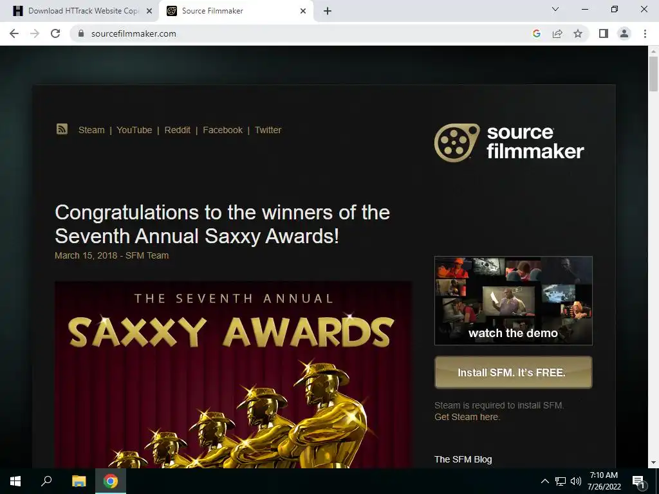The height and width of the screenshot is (494, 659).
Task: Click the Install SFM. It's FREE. button
Action: [x=513, y=372]
